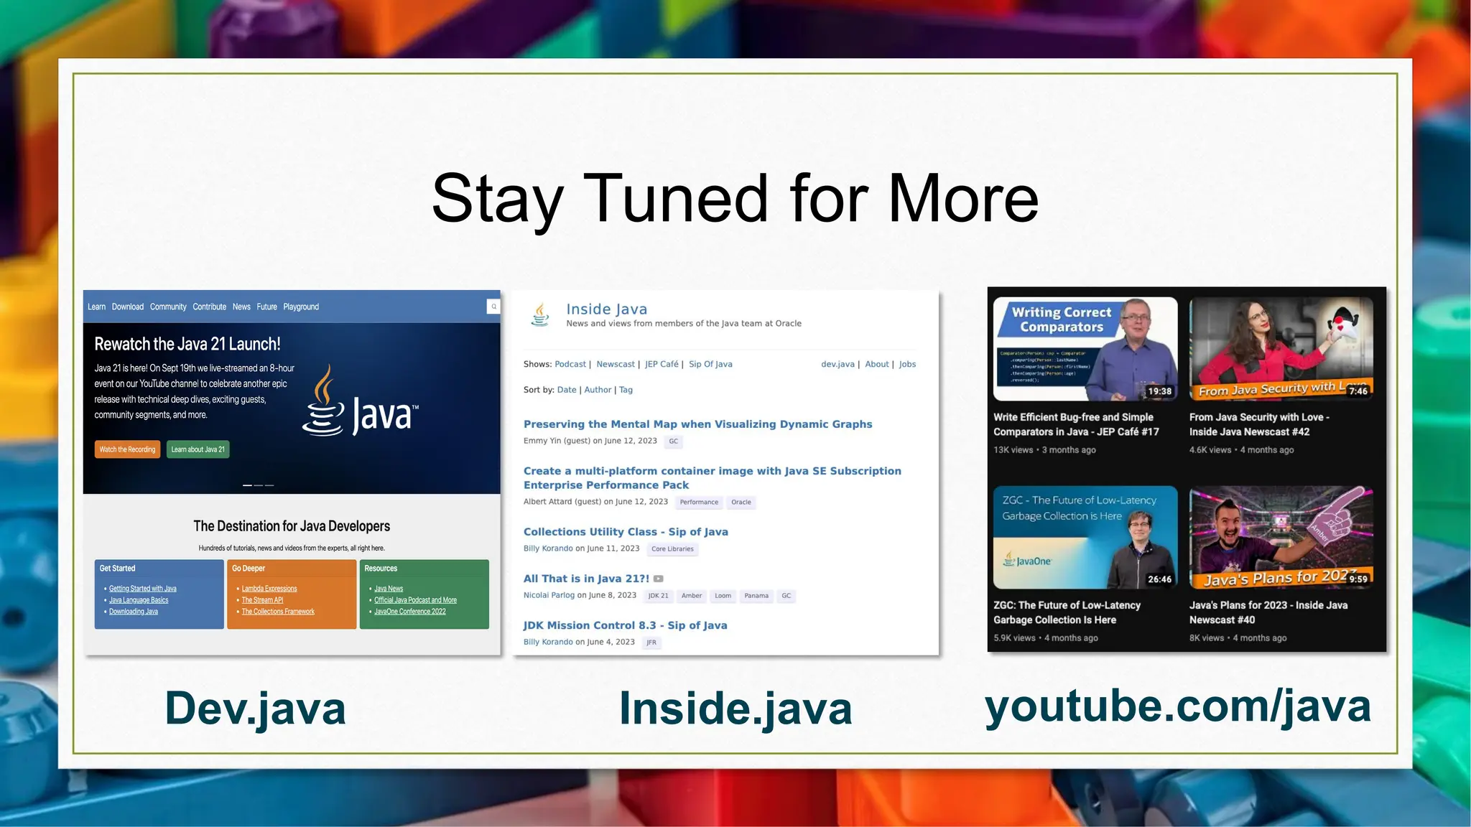Click the Inside Java coffee-cup logo
This screenshot has height=827, width=1471.
540,314
